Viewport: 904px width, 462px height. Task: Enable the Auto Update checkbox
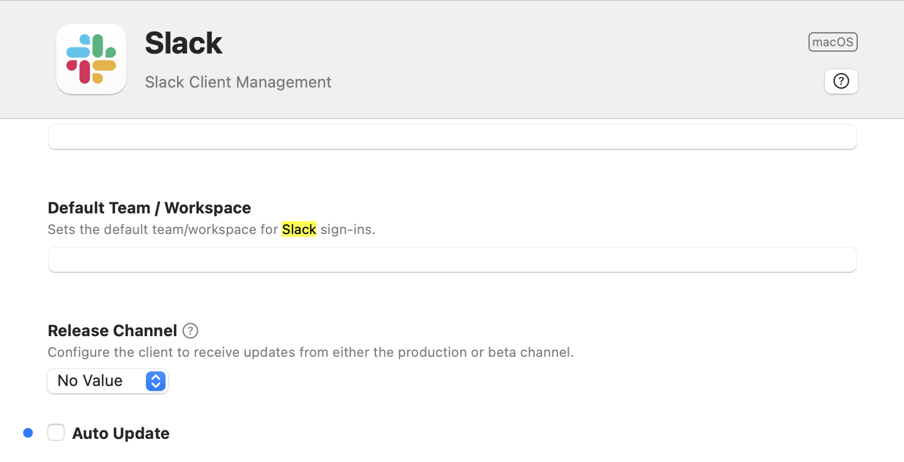(56, 433)
